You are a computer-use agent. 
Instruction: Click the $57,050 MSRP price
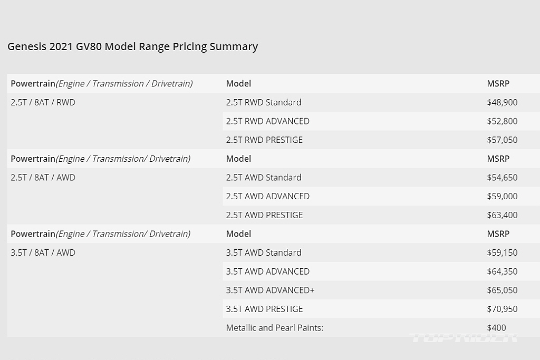[502, 140]
